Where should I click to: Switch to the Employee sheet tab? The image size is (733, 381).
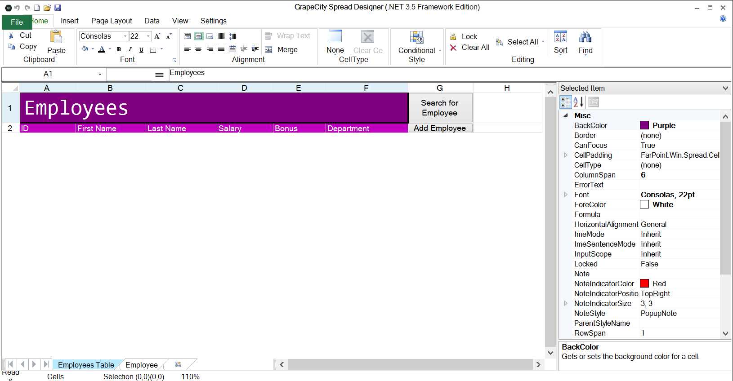point(141,365)
